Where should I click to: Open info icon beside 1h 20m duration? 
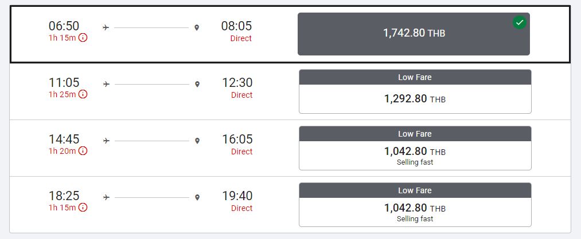pos(83,151)
